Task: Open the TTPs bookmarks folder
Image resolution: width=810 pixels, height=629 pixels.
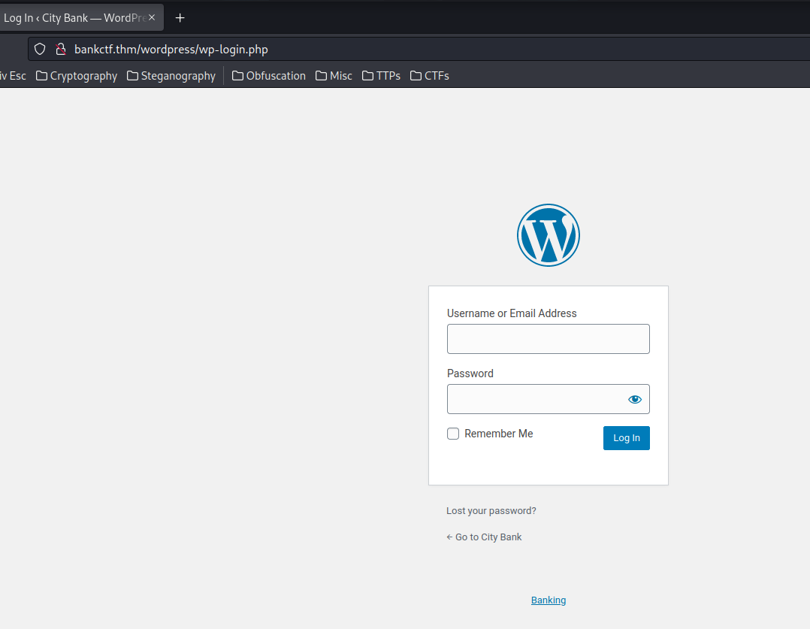Action: (381, 76)
